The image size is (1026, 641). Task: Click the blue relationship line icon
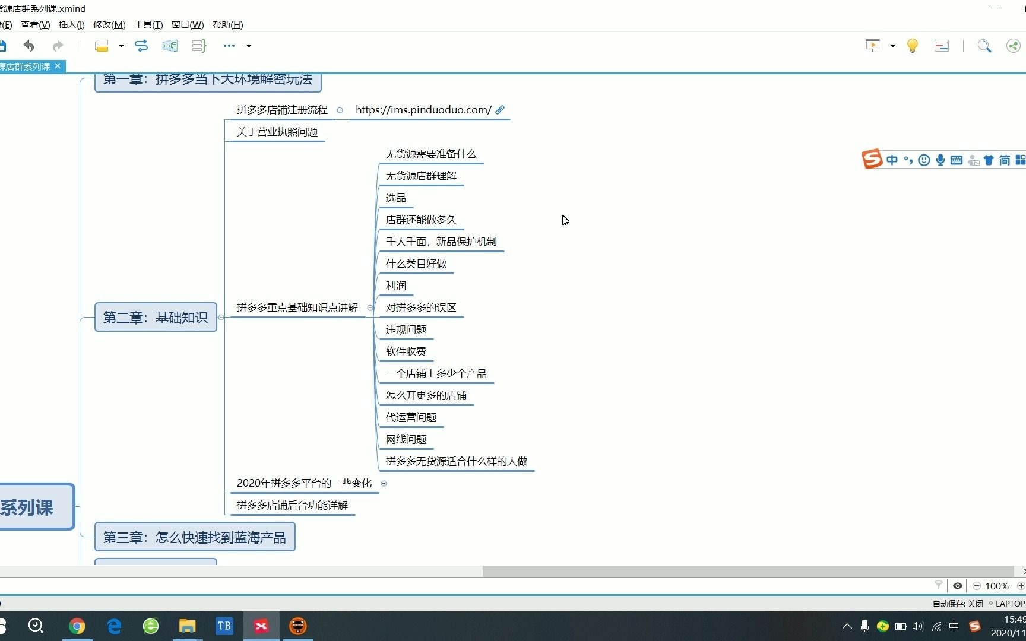click(x=141, y=46)
